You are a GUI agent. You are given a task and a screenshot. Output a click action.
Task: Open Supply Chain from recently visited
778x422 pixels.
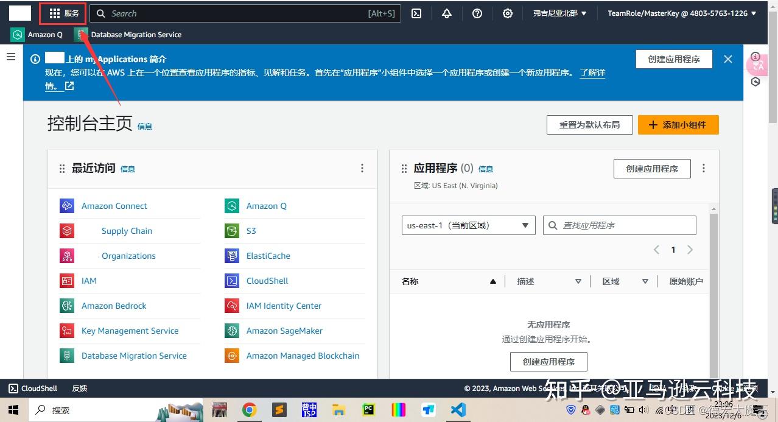point(127,231)
